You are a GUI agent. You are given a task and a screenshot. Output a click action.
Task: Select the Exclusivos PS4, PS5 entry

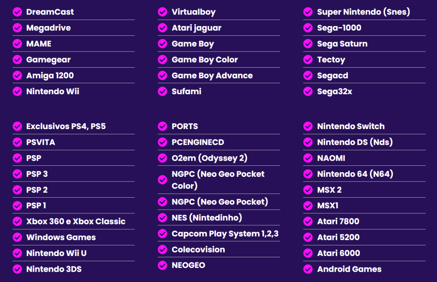coord(66,127)
